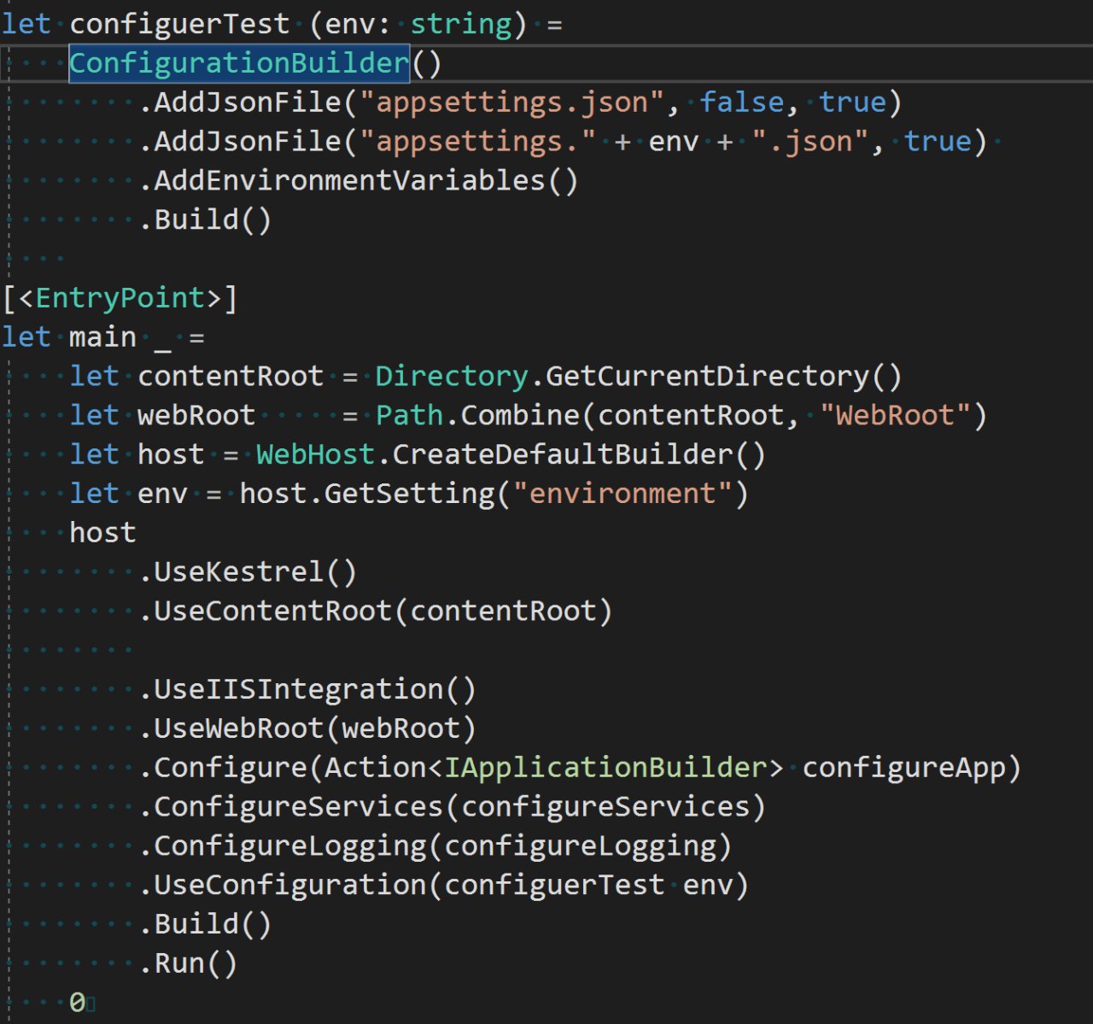
Task: Click the env name in the GetSetting line
Action: click(162, 494)
